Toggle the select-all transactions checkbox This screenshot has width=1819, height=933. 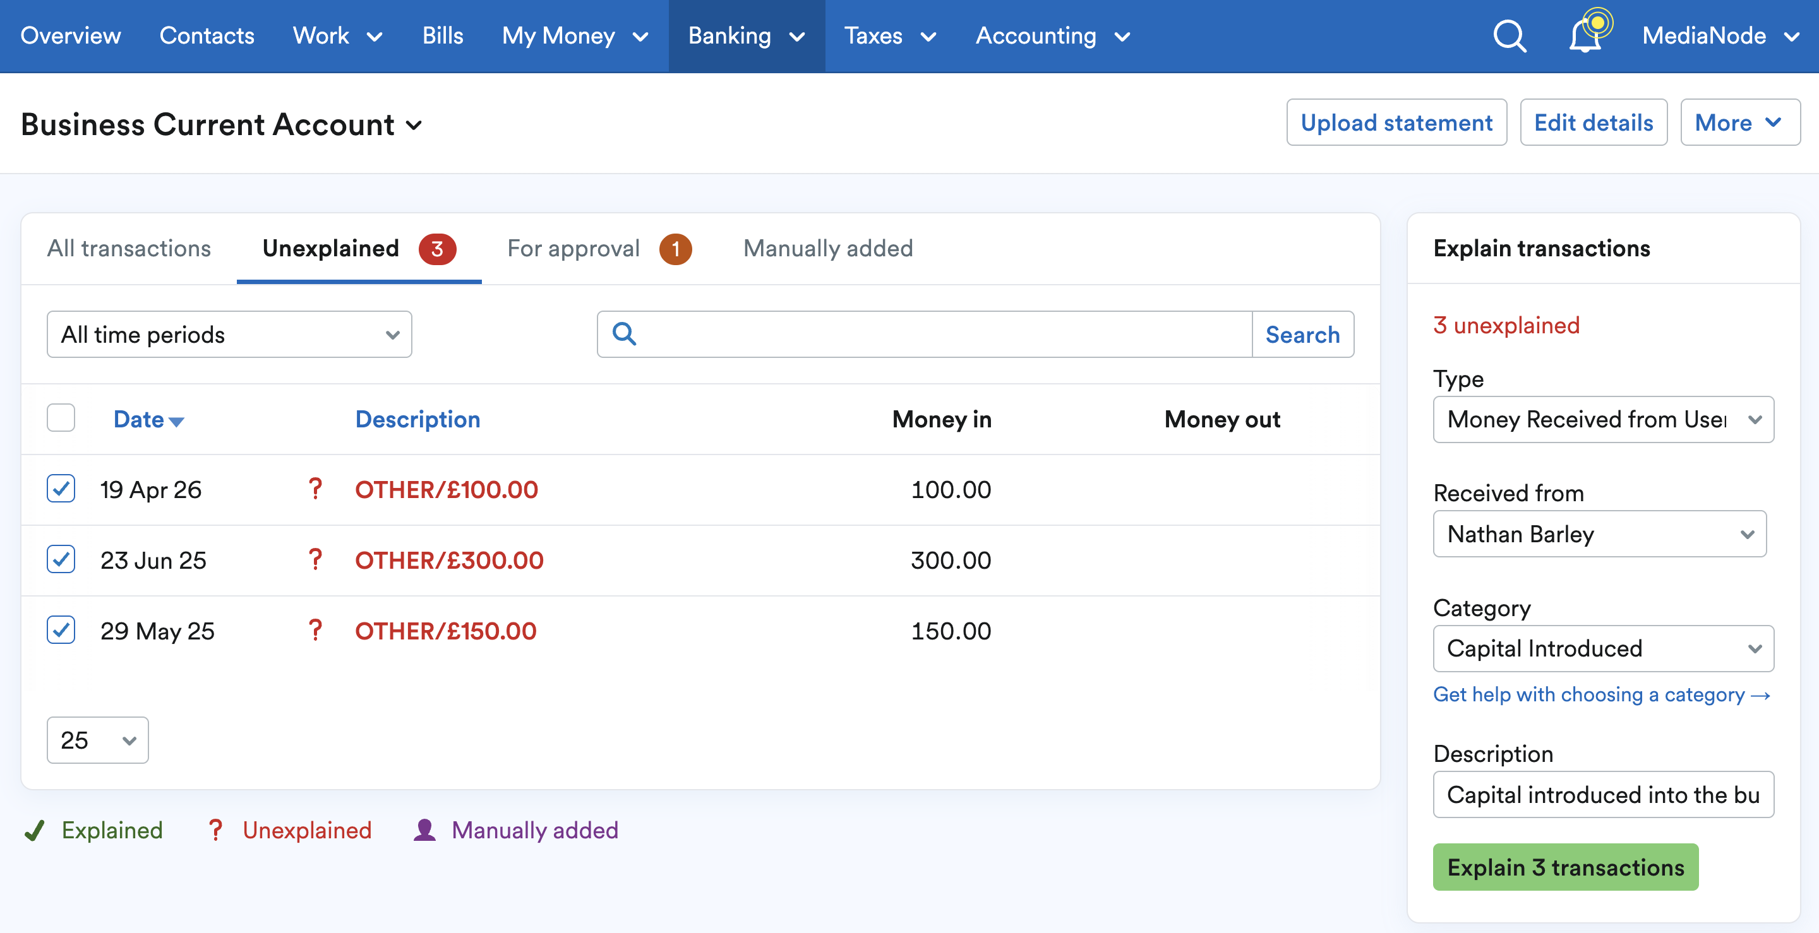click(61, 418)
